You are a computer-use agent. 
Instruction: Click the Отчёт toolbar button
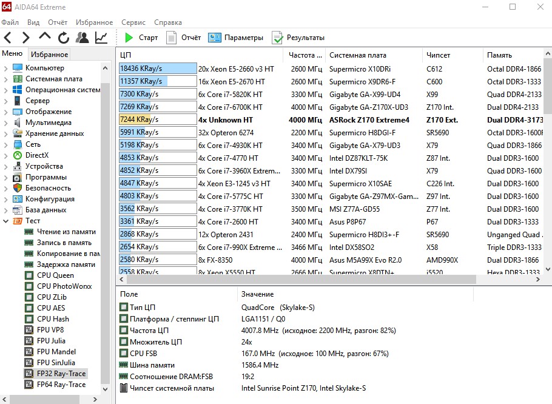pos(183,38)
